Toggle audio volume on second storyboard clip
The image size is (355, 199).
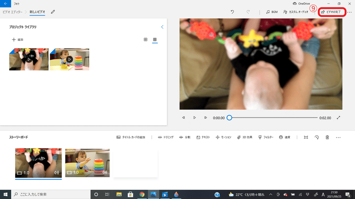(105, 172)
